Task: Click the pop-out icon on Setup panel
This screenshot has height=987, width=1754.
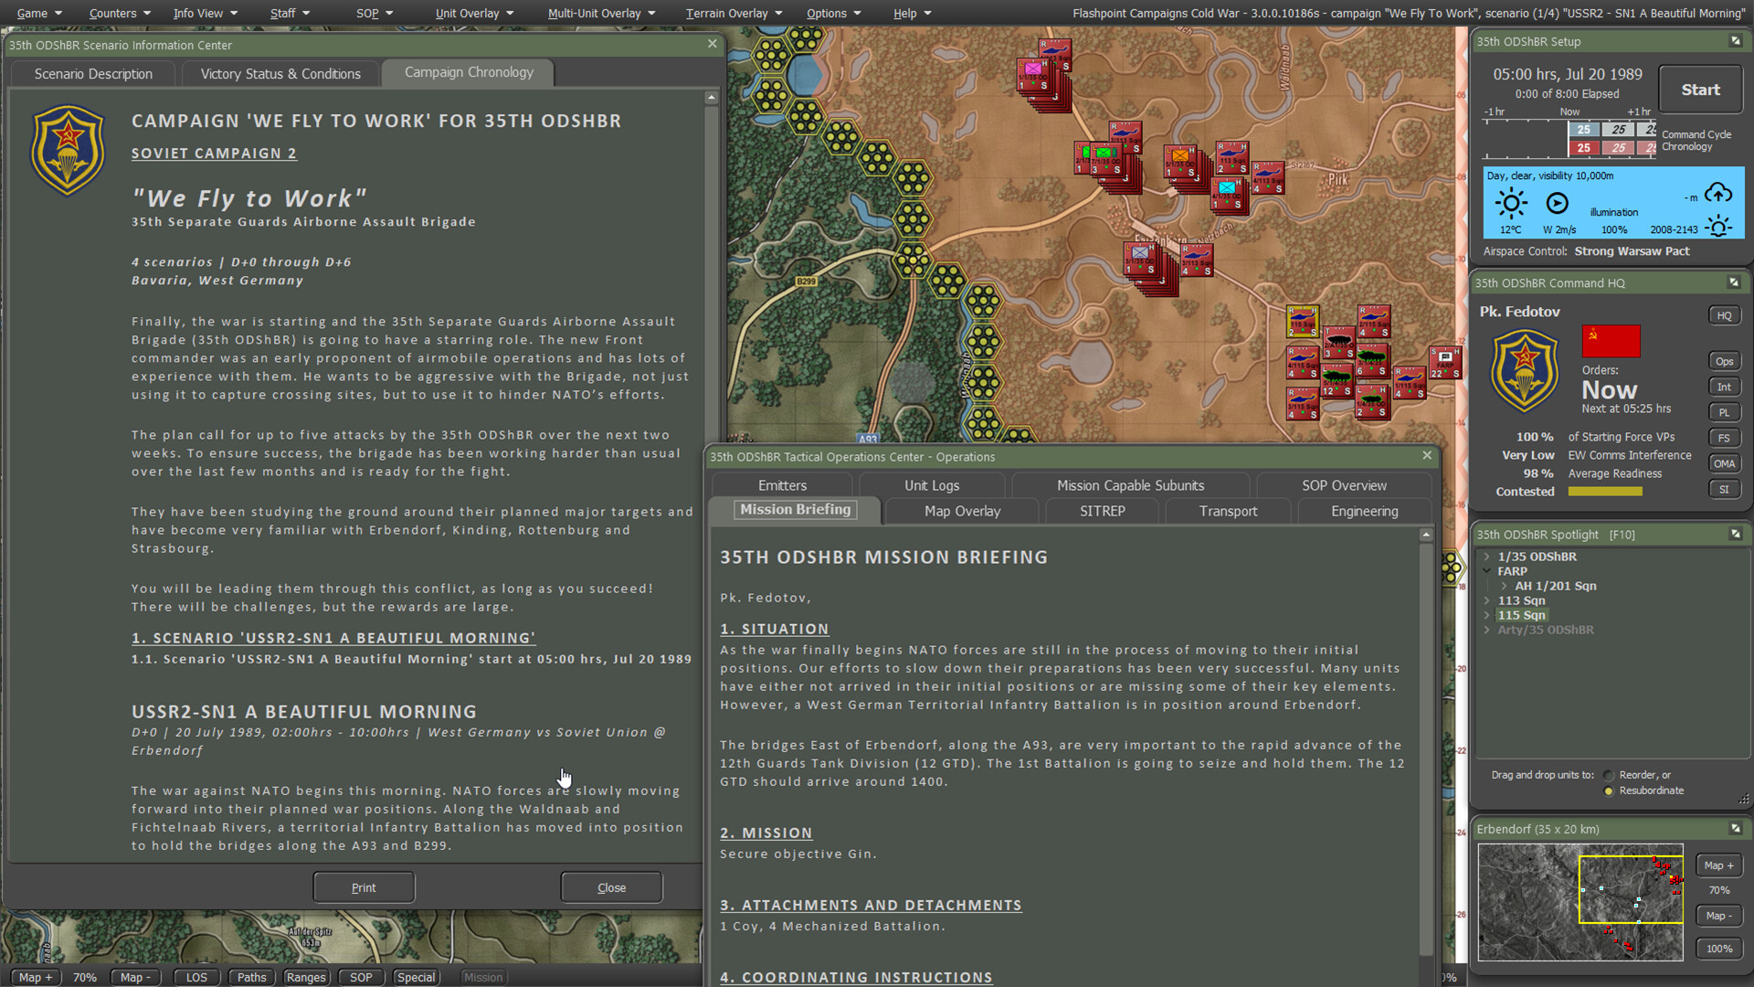Action: [1734, 41]
